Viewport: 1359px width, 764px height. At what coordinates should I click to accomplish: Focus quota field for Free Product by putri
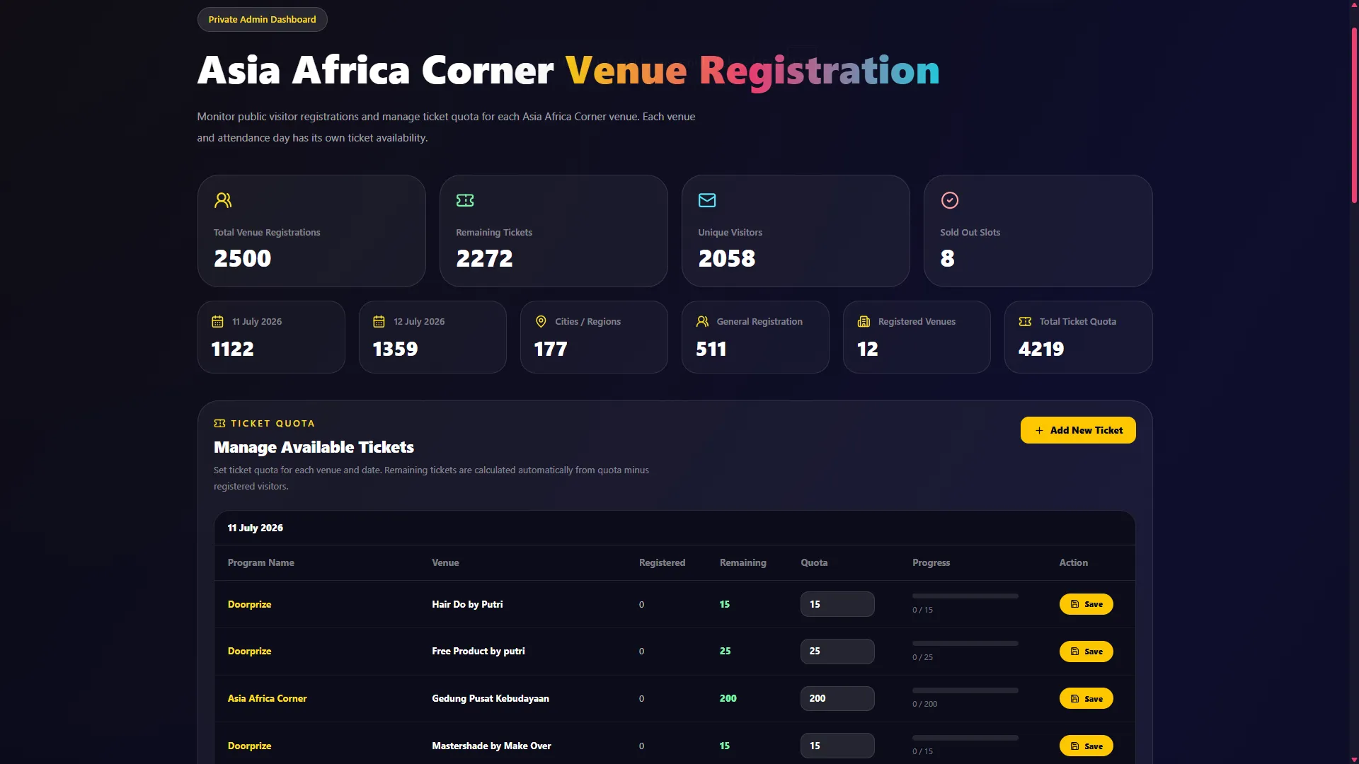click(837, 651)
